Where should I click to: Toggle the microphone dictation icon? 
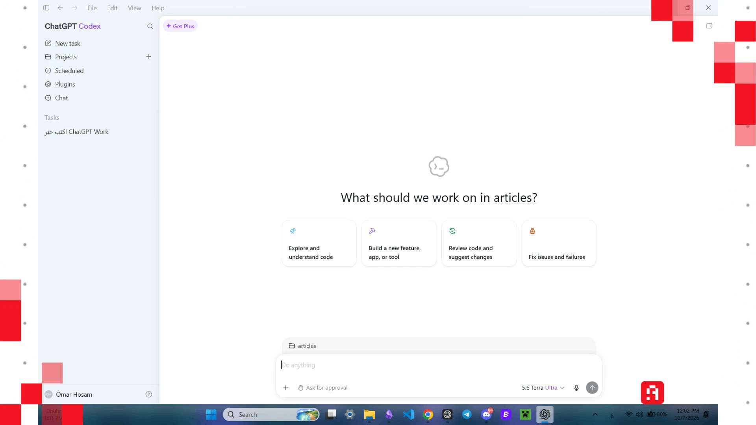576,388
